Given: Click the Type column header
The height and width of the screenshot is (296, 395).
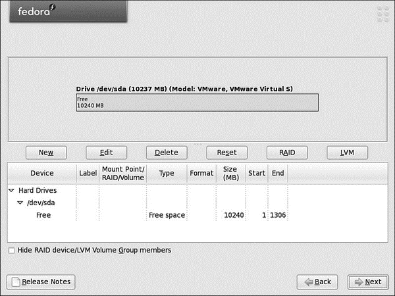Looking at the screenshot, I should pyautogui.click(x=167, y=173).
